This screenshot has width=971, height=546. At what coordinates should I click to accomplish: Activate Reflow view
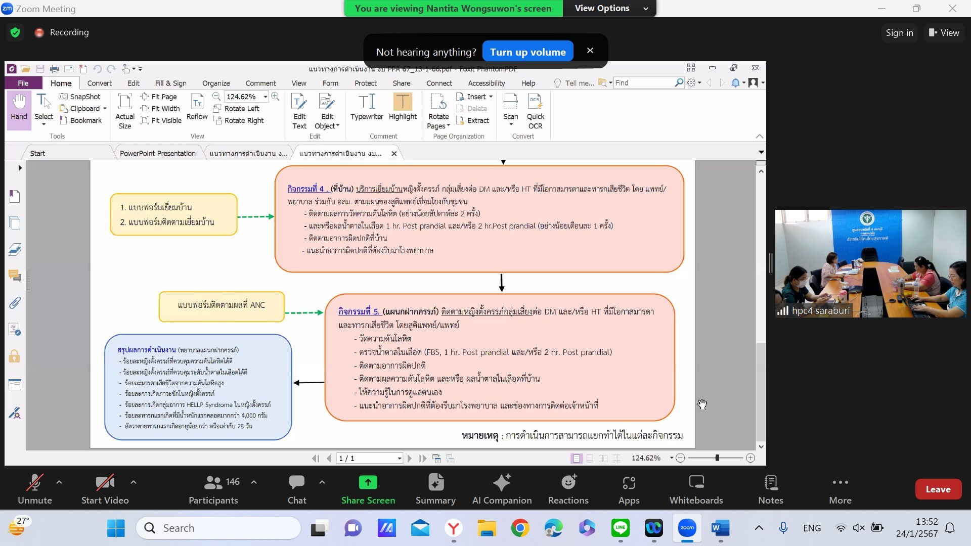click(x=197, y=107)
